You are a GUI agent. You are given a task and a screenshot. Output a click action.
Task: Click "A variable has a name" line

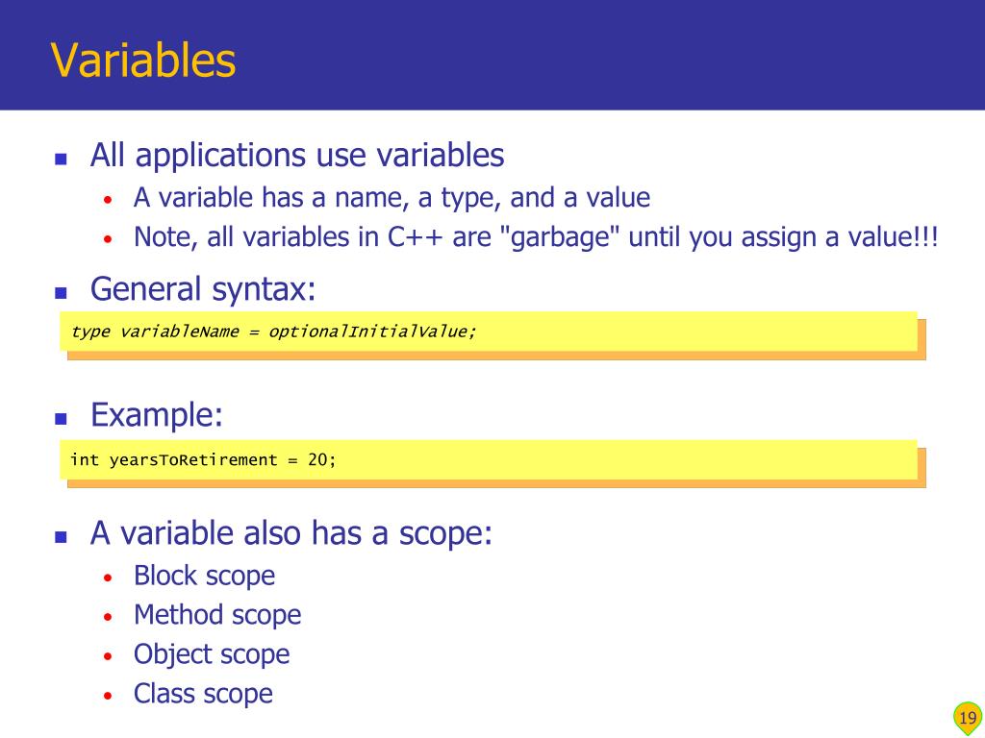[x=391, y=198]
